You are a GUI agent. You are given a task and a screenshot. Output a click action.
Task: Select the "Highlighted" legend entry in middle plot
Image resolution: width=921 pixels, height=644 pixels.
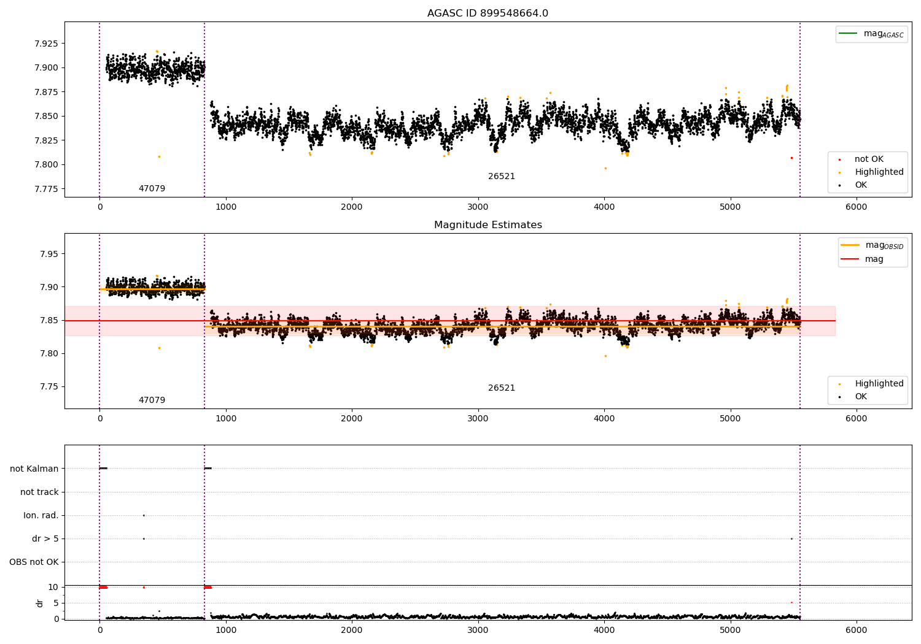(869, 384)
